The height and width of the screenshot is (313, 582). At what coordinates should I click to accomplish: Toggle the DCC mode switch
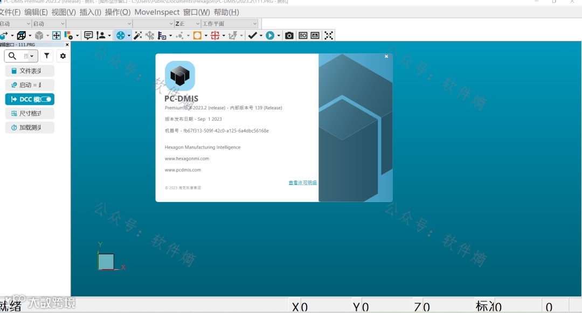click(x=46, y=99)
